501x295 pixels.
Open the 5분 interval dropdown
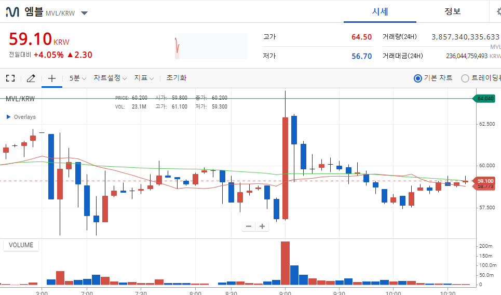click(78, 78)
